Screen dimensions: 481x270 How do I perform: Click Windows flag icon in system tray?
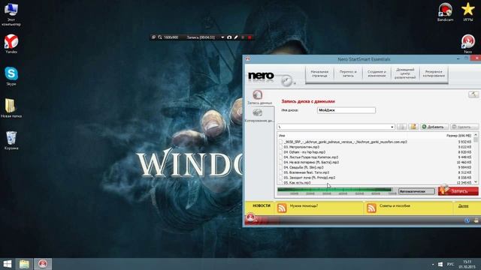[440, 264]
